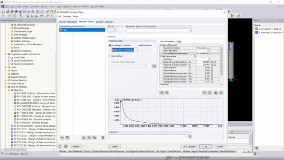Viewport: 284px width, 160px height.
Task: Click the OK & Calculate button
Action: (x=189, y=146)
